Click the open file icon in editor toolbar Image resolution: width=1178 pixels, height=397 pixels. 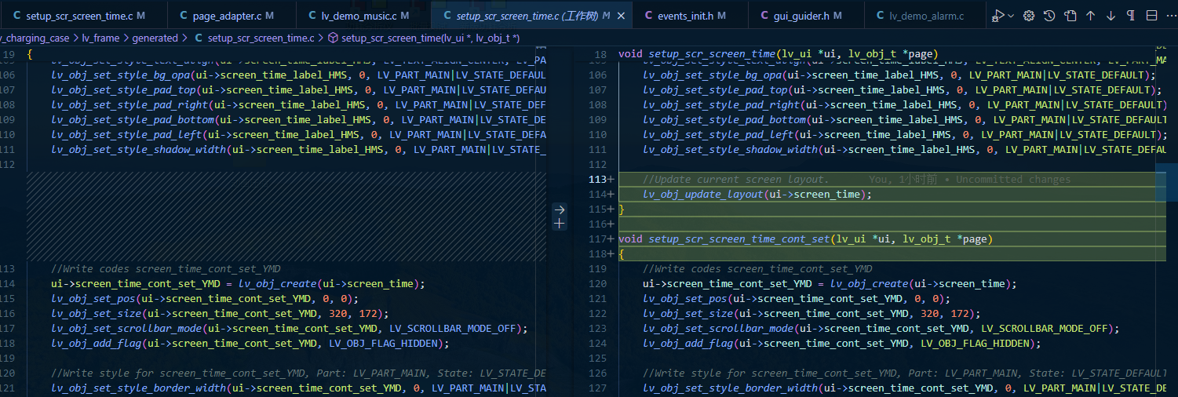click(1070, 16)
